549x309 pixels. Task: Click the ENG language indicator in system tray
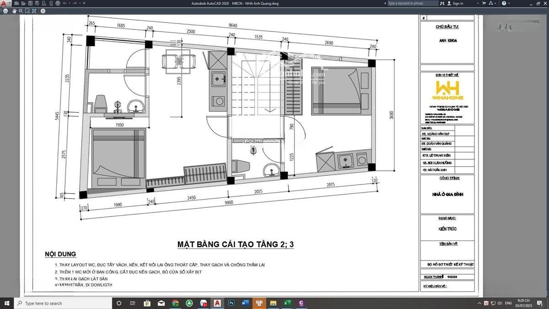tap(508, 303)
